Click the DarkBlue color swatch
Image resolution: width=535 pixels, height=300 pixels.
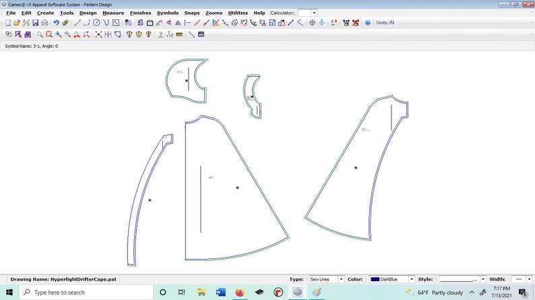(375, 279)
